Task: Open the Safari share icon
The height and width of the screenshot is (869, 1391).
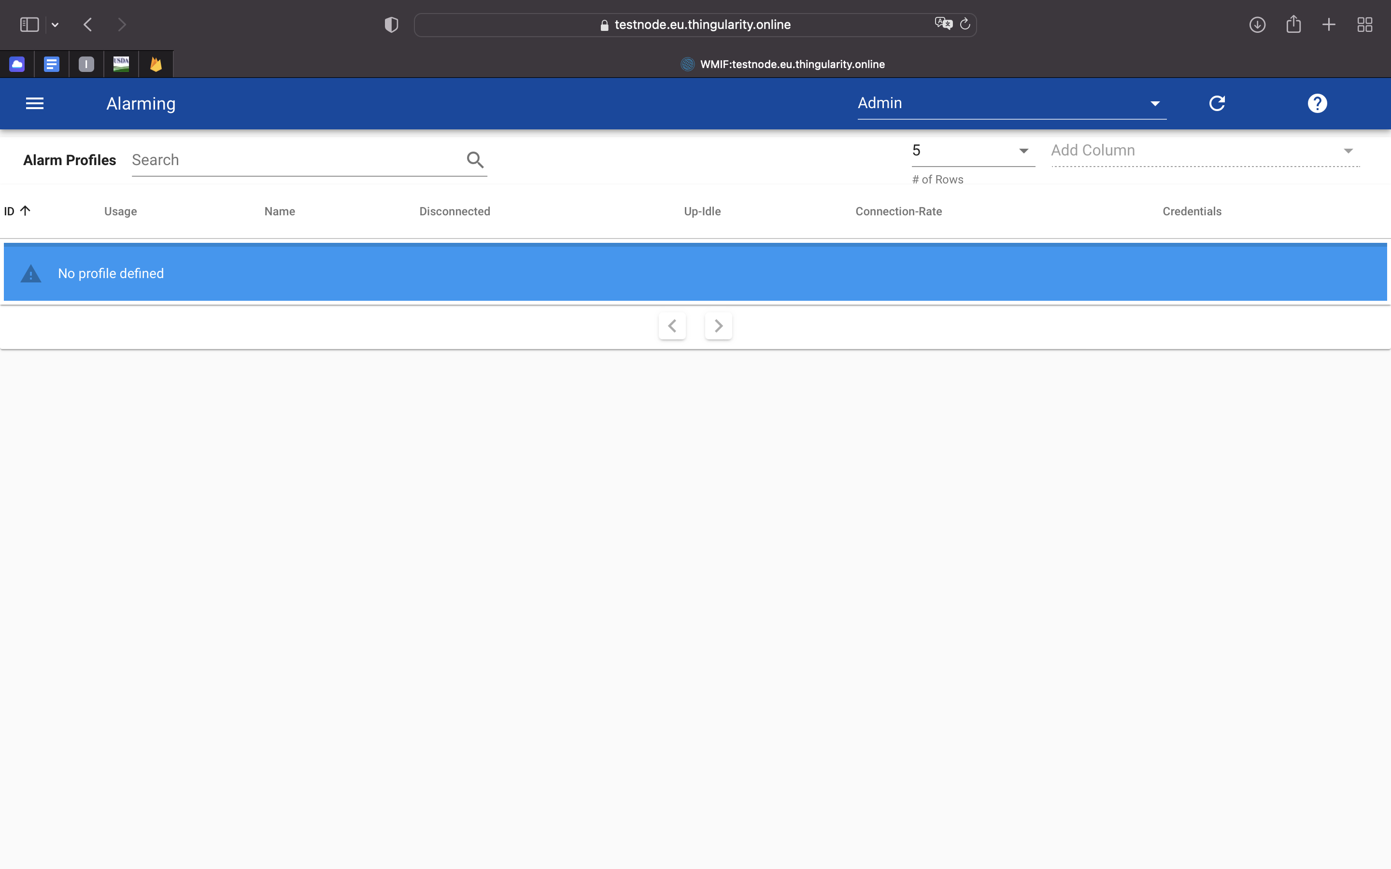Action: (x=1293, y=25)
